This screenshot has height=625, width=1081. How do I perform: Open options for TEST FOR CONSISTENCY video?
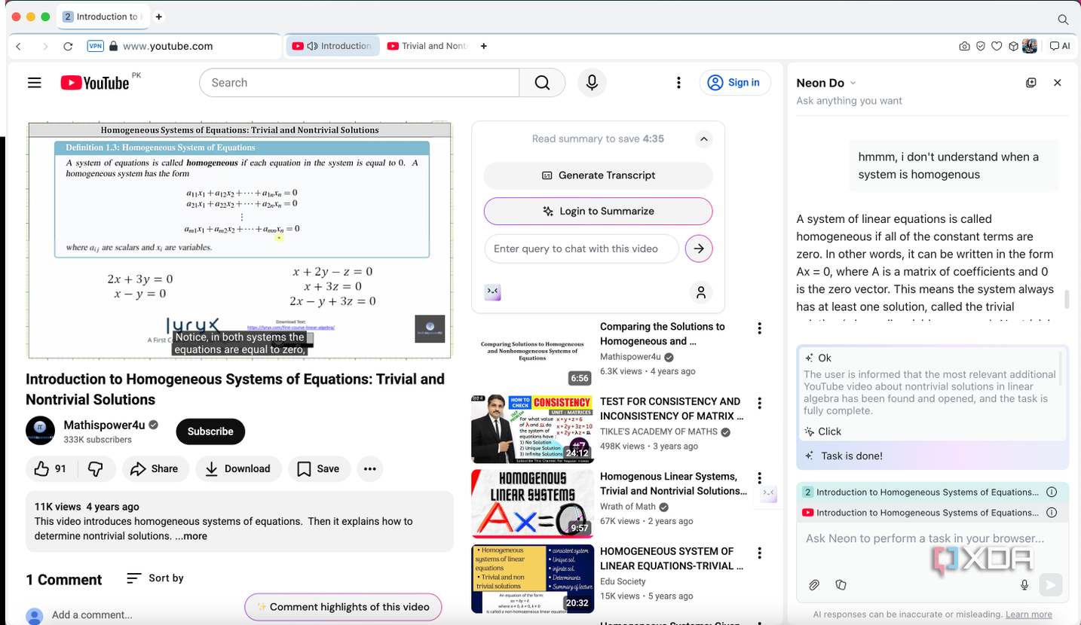[x=759, y=403]
